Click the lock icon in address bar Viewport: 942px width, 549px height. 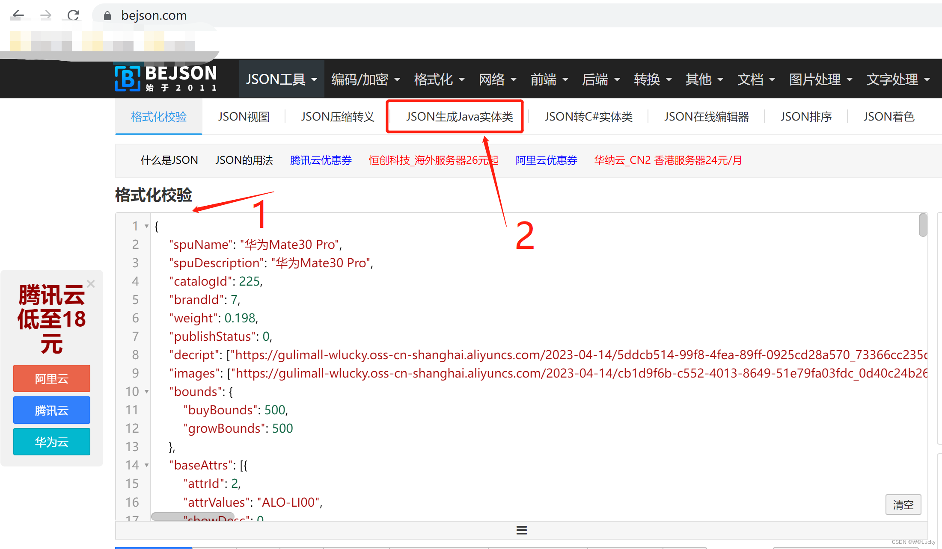tap(107, 16)
